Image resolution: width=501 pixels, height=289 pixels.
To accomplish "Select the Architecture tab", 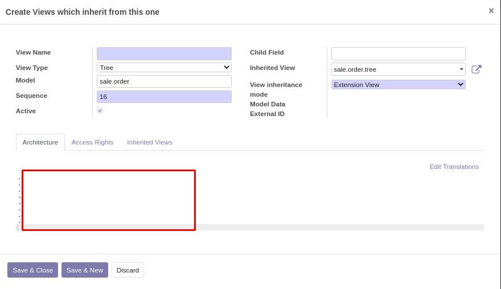I will click(x=40, y=142).
